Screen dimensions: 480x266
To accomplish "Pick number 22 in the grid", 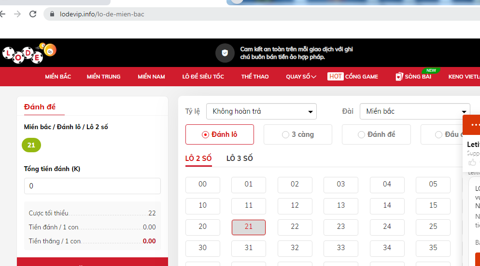I will click(295, 226).
